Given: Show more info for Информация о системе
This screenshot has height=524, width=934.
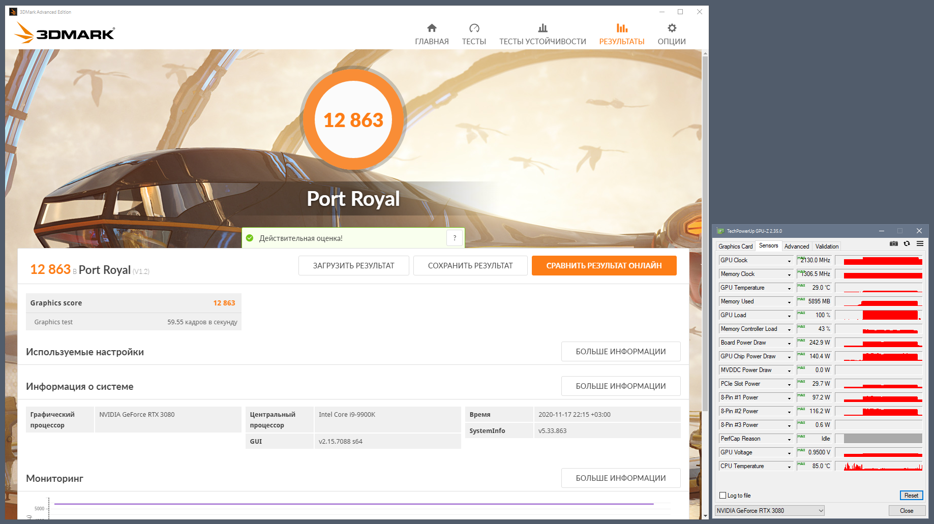Looking at the screenshot, I should [x=621, y=386].
